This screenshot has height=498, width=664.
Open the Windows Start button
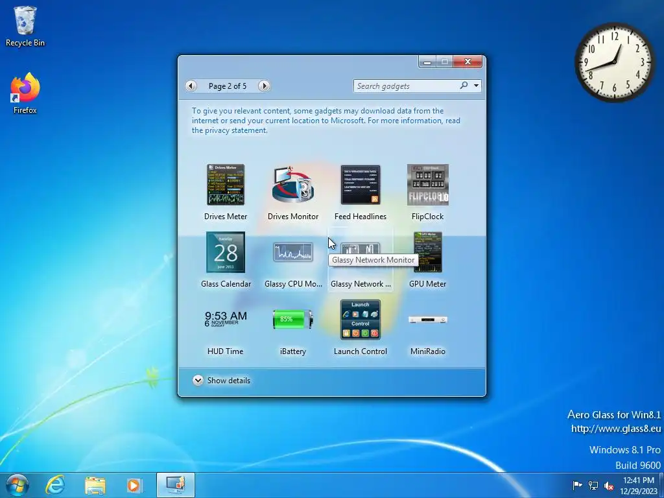(18, 485)
